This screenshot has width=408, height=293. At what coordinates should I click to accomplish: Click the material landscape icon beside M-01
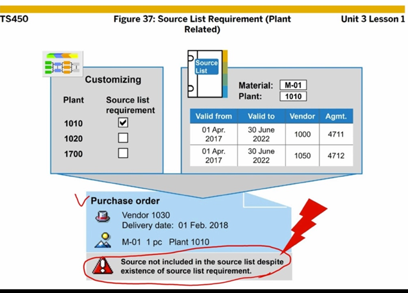[x=103, y=240]
